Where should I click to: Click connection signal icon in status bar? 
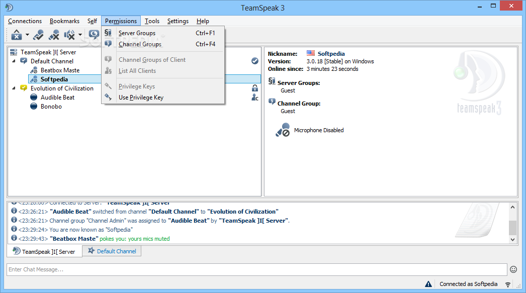click(x=508, y=284)
